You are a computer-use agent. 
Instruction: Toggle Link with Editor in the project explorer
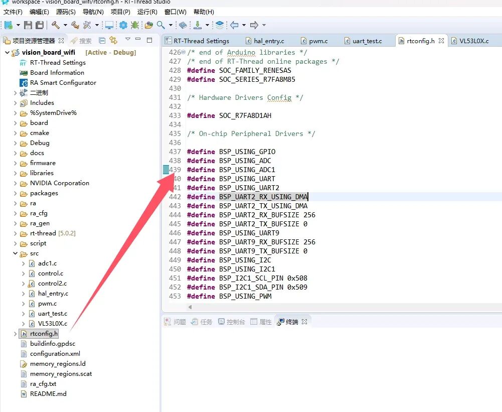(114, 40)
